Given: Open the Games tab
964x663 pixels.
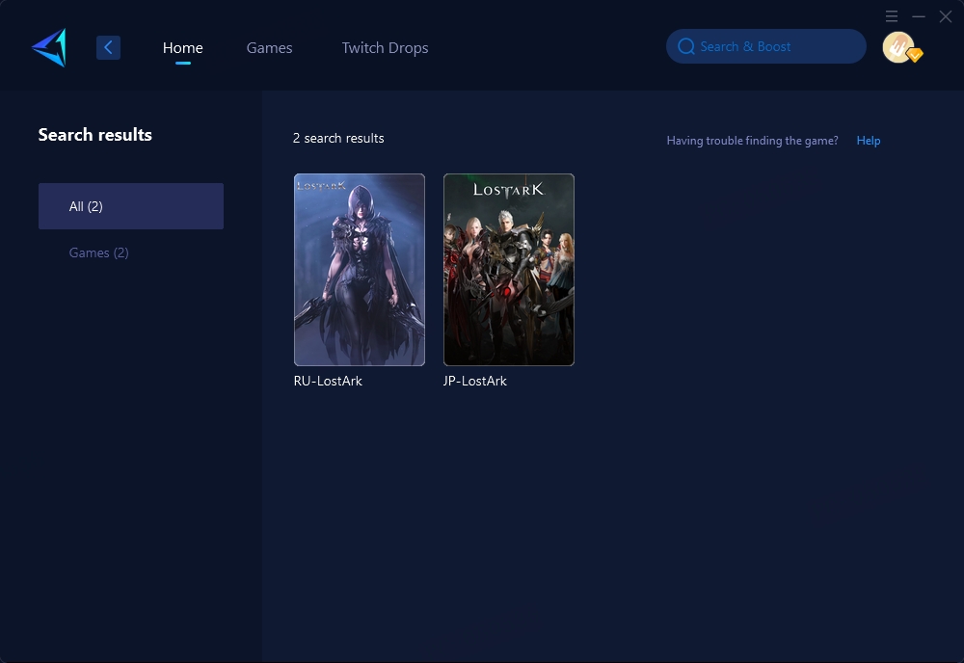Looking at the screenshot, I should click(269, 48).
